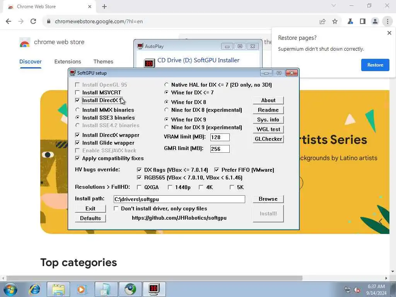The width and height of the screenshot is (396, 297).
Task: Click the site lock icon in address bar
Action: (49, 22)
